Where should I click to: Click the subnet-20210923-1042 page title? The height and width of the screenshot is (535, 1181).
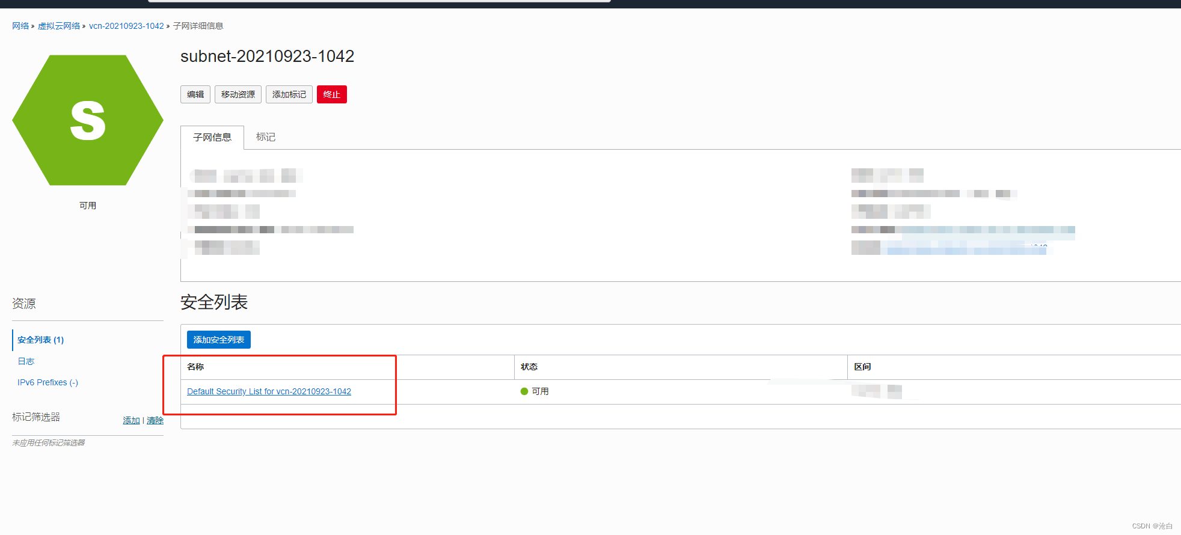tap(267, 57)
